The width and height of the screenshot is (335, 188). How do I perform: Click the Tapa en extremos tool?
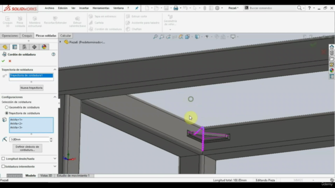click(103, 16)
